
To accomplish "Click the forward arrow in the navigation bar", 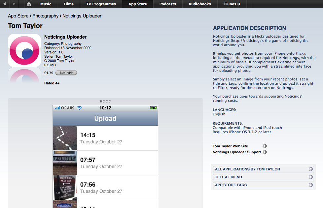I will point(14,4).
